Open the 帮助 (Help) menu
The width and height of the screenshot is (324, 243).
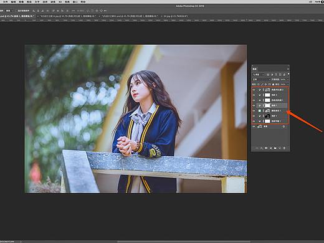83,2
